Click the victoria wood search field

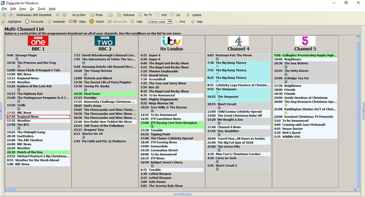pyautogui.click(x=157, y=22)
